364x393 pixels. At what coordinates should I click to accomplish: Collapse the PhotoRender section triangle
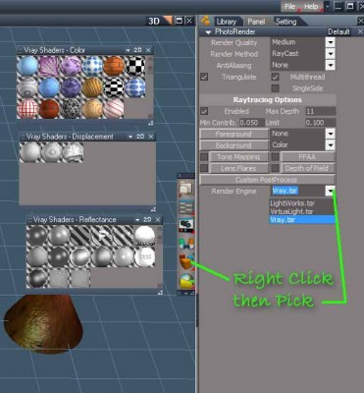[x=208, y=32]
